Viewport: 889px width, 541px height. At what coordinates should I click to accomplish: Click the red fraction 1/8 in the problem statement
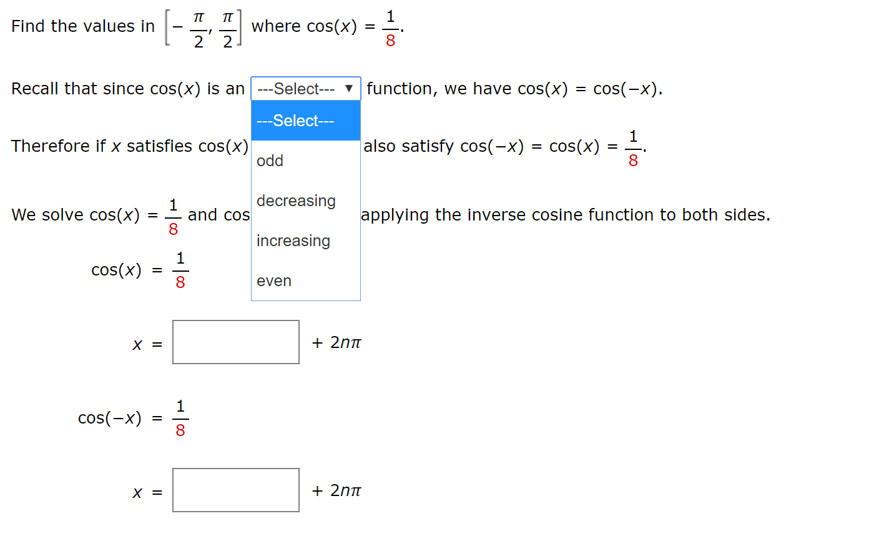point(390,26)
